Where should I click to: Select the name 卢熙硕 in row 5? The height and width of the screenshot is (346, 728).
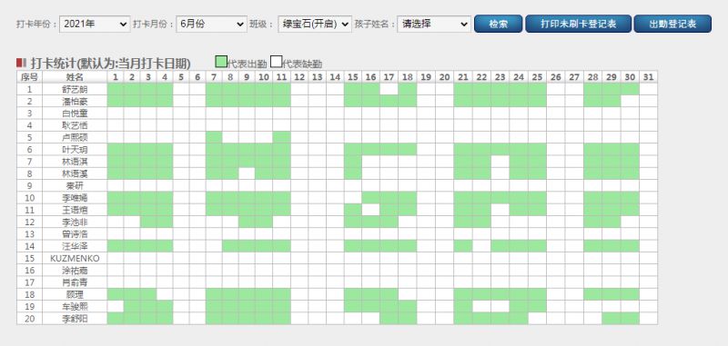pyautogui.click(x=75, y=137)
